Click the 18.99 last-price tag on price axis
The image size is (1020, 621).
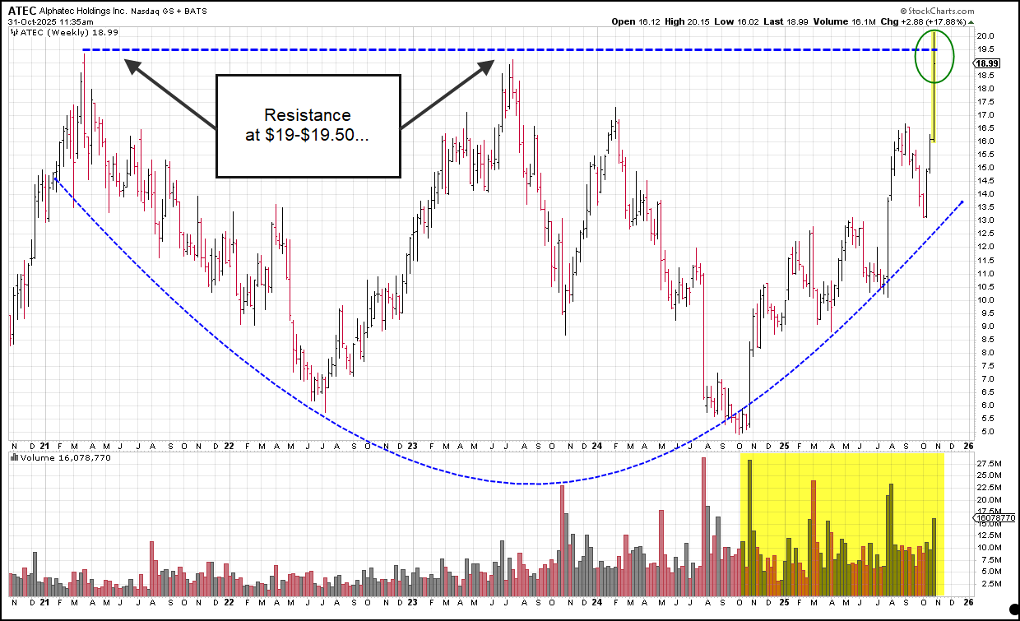[x=988, y=63]
